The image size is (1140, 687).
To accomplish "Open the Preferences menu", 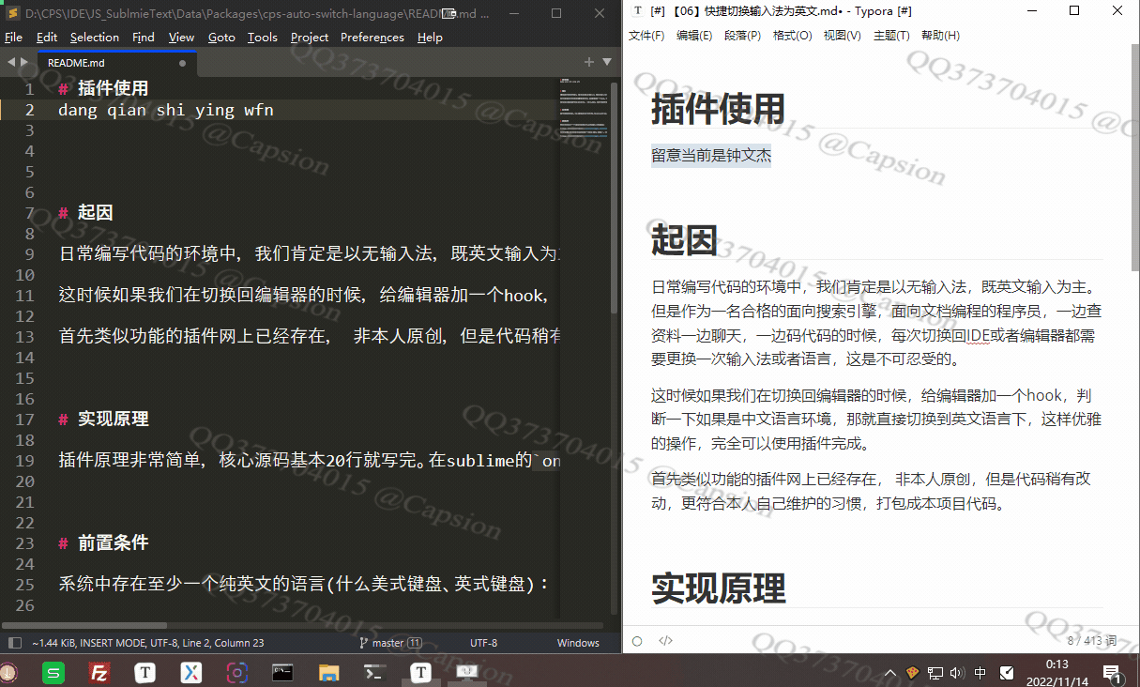I will coord(372,38).
